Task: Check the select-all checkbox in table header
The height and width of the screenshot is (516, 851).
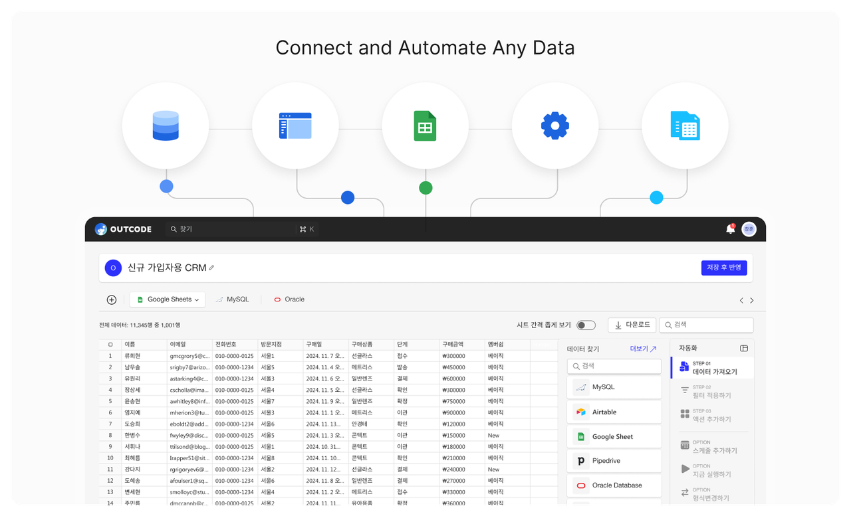Action: click(110, 345)
